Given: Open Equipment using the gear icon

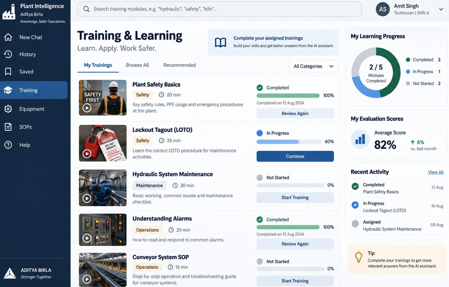Looking at the screenshot, I should 8,109.
